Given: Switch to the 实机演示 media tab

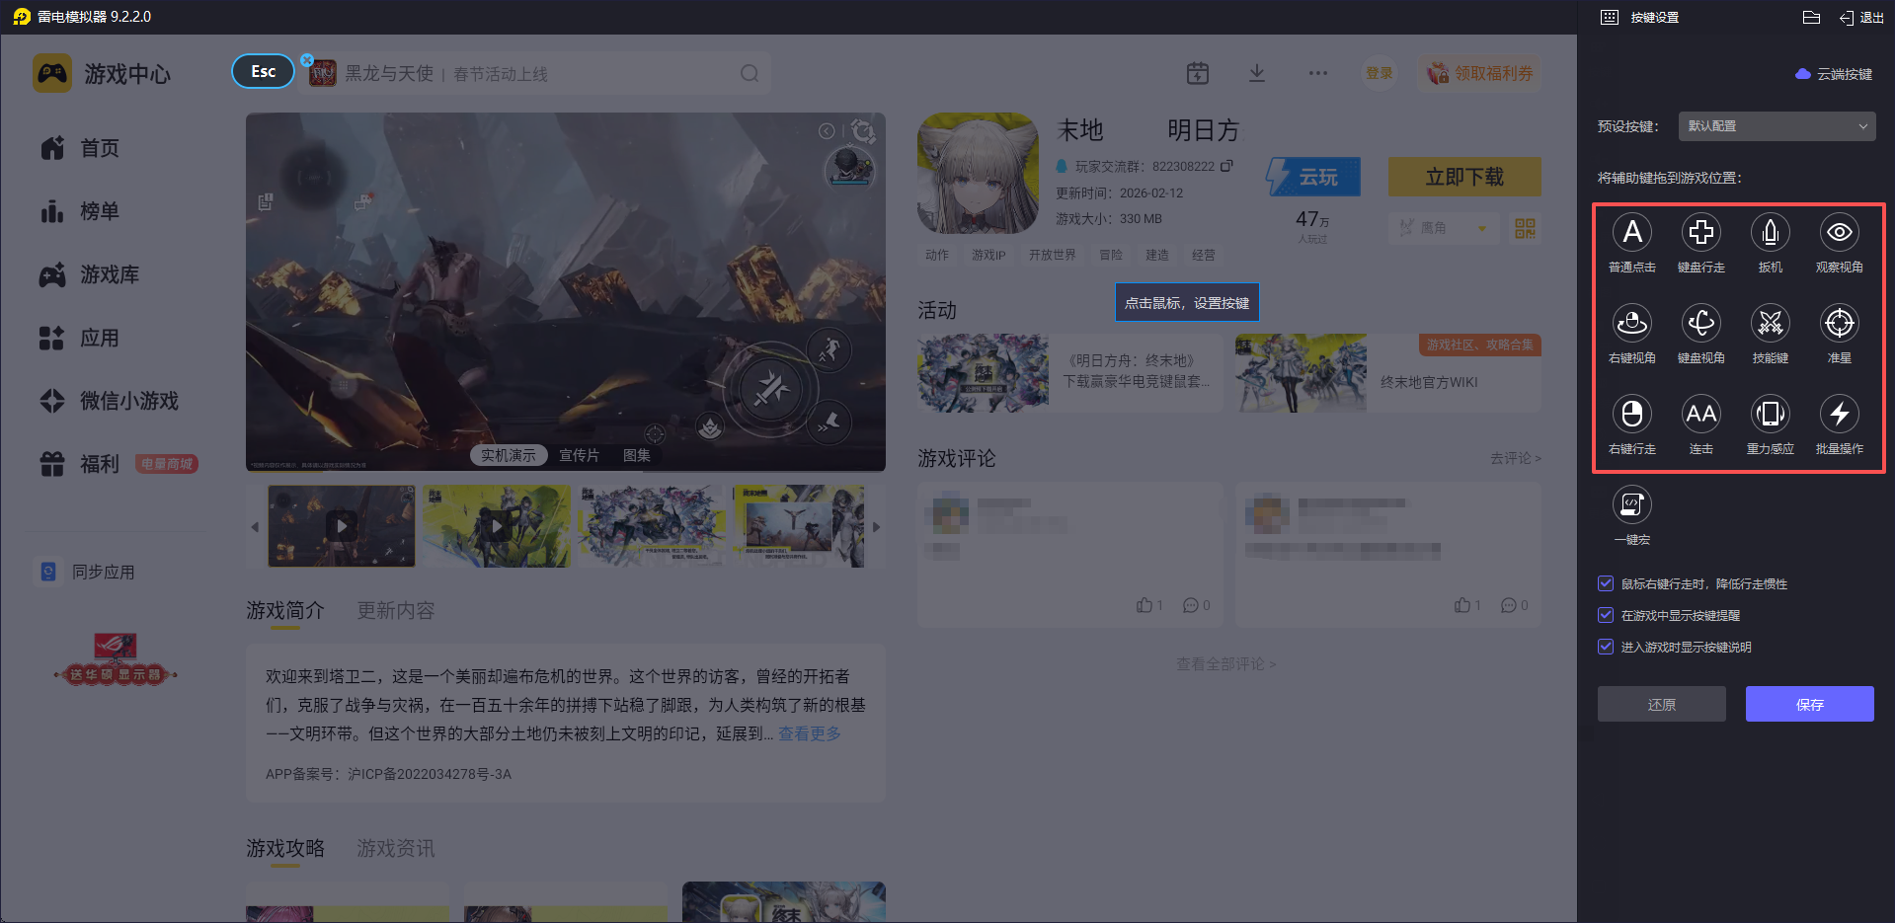Looking at the screenshot, I should point(509,455).
